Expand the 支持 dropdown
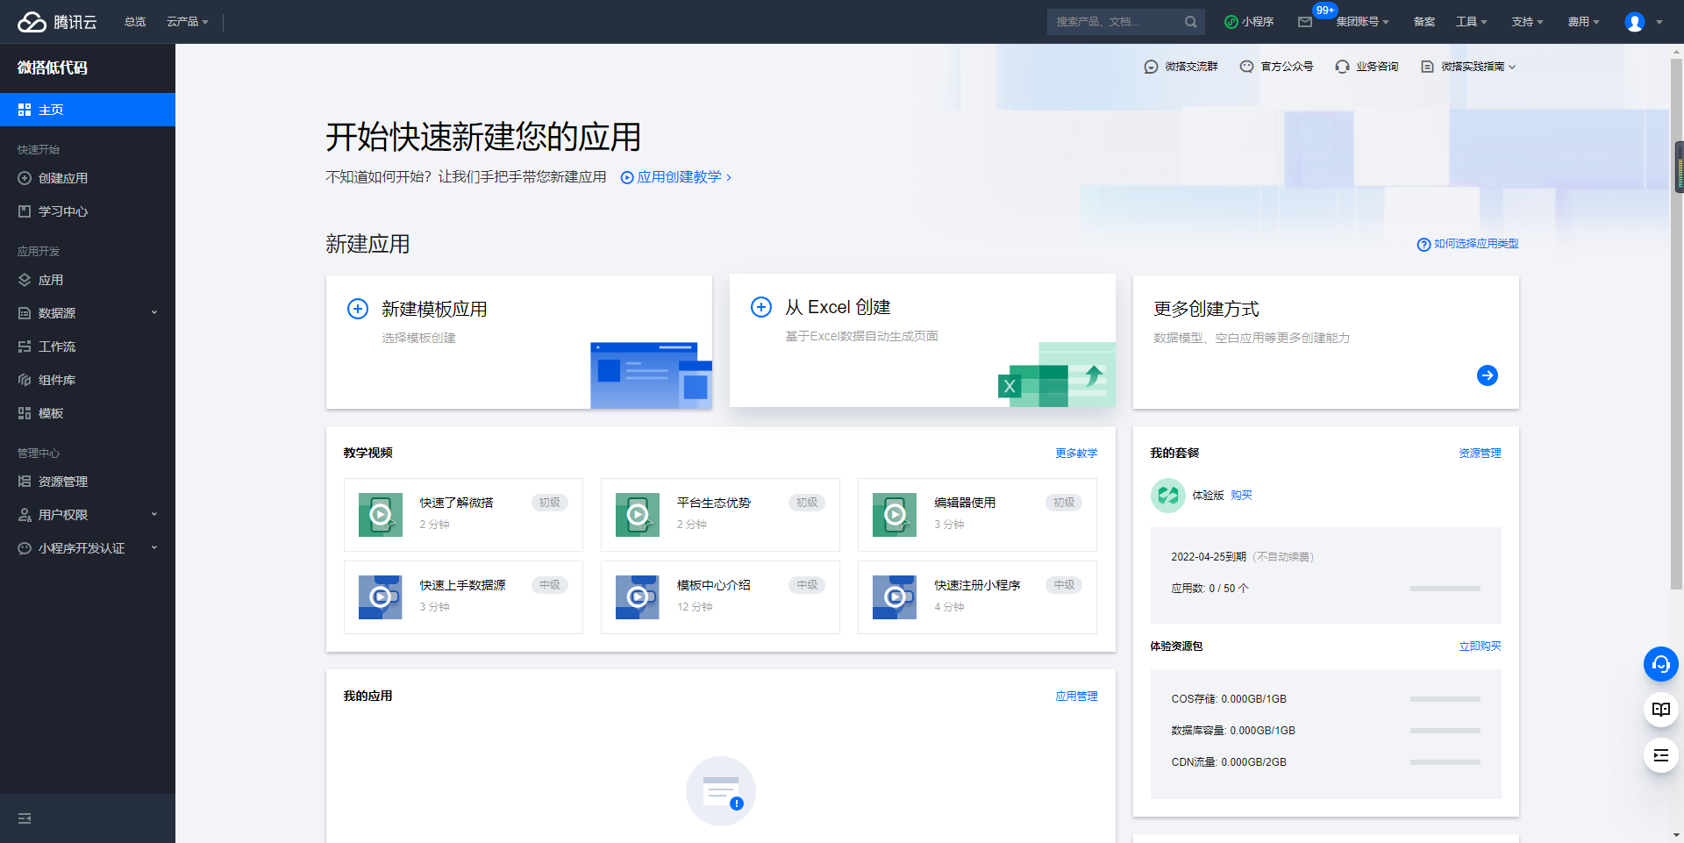1684x843 pixels. pyautogui.click(x=1527, y=22)
